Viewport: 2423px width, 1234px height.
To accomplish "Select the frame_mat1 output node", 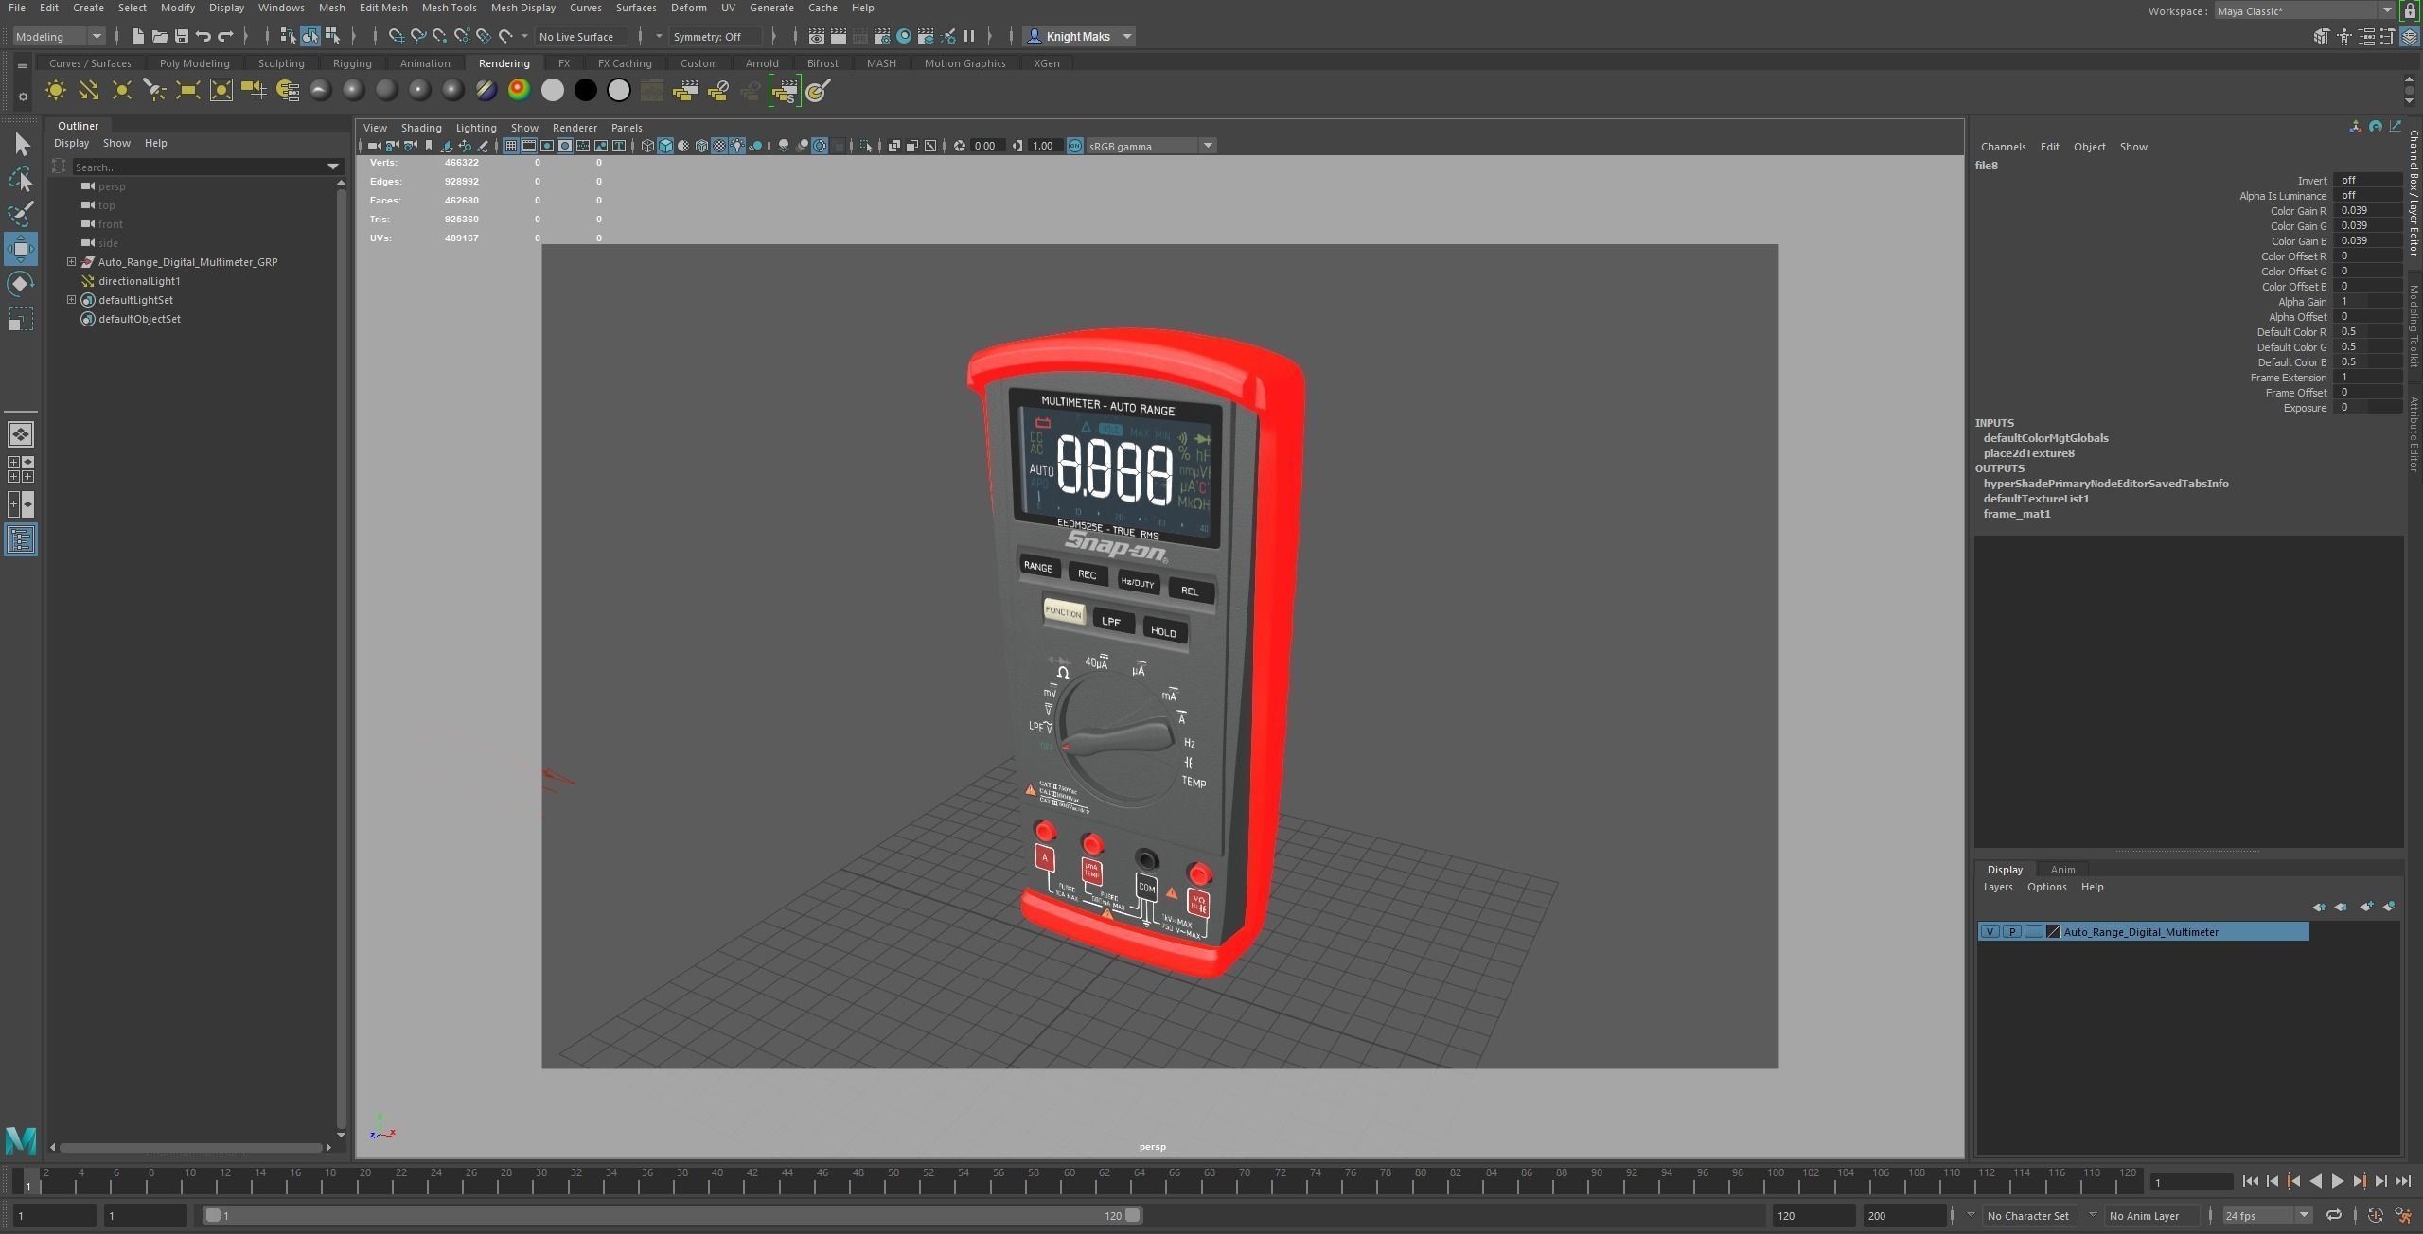I will 2016,514.
